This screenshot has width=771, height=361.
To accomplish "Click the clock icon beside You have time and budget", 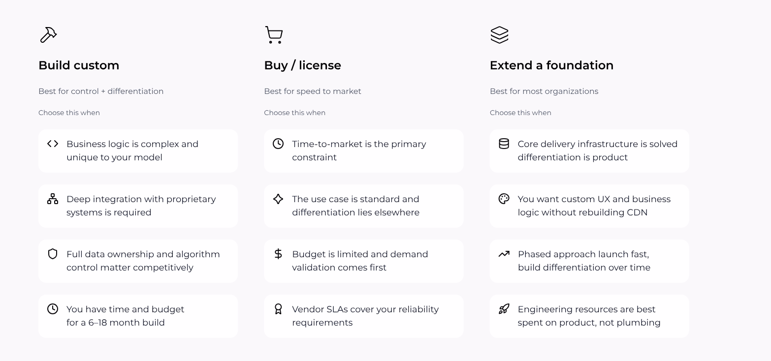I will click(53, 309).
